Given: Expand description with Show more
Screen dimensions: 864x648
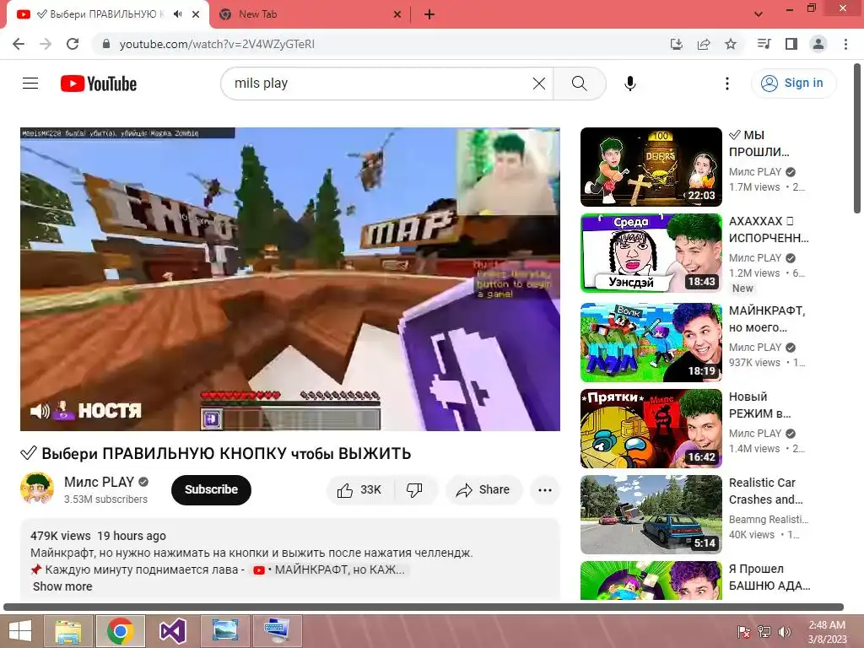Looking at the screenshot, I should (62, 586).
